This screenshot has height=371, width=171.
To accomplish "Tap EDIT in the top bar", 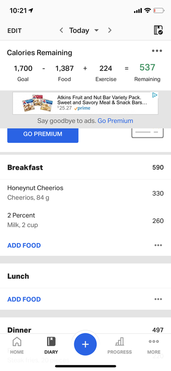I will click(x=14, y=31).
